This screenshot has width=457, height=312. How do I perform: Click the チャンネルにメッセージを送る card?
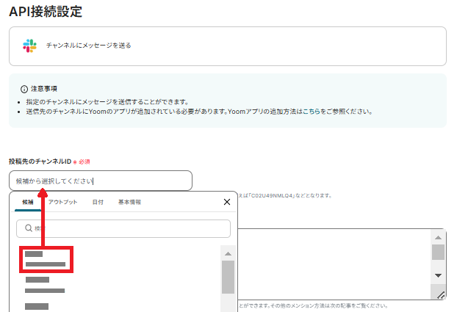(228, 46)
